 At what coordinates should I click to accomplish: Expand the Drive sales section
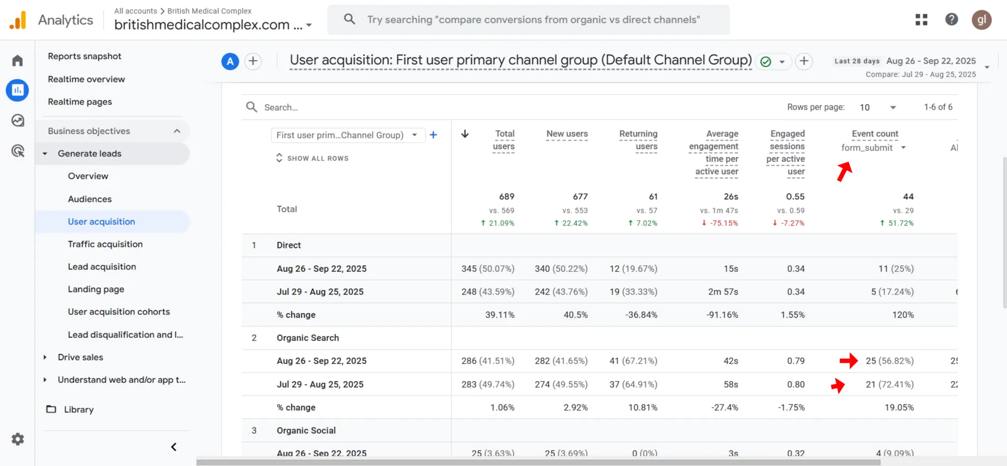80,357
